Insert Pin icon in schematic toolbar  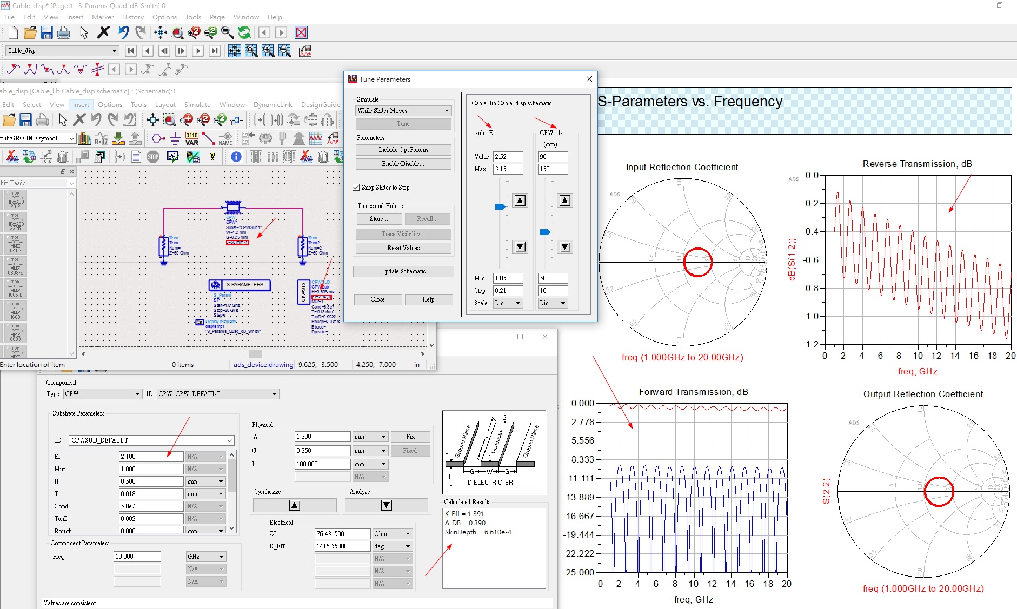[x=157, y=138]
